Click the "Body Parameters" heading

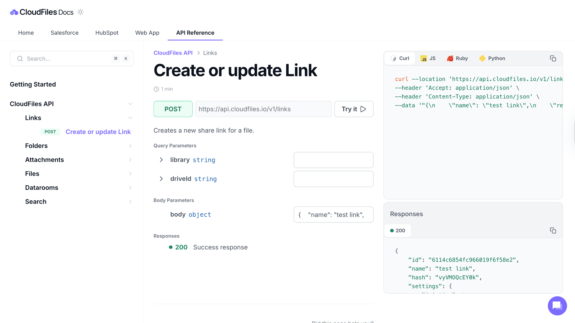(x=174, y=200)
